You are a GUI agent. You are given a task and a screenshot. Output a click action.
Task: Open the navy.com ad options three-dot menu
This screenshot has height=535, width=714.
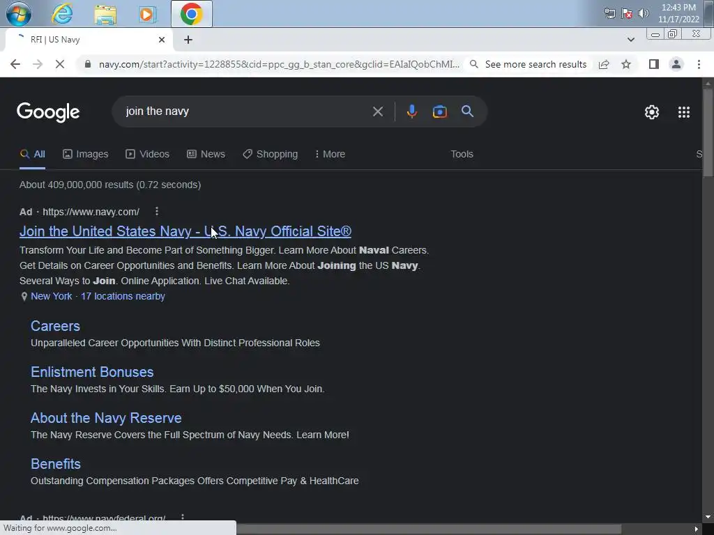click(x=157, y=211)
